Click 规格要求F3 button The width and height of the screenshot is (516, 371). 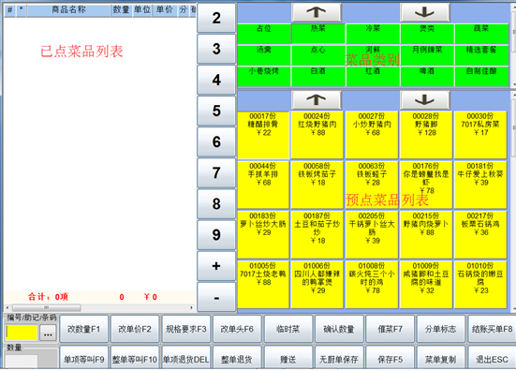tap(186, 329)
